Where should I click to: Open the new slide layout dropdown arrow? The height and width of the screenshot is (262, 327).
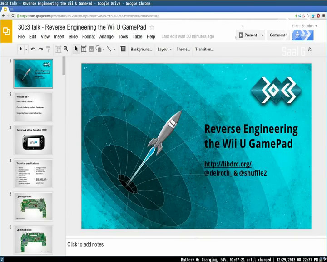point(26,49)
